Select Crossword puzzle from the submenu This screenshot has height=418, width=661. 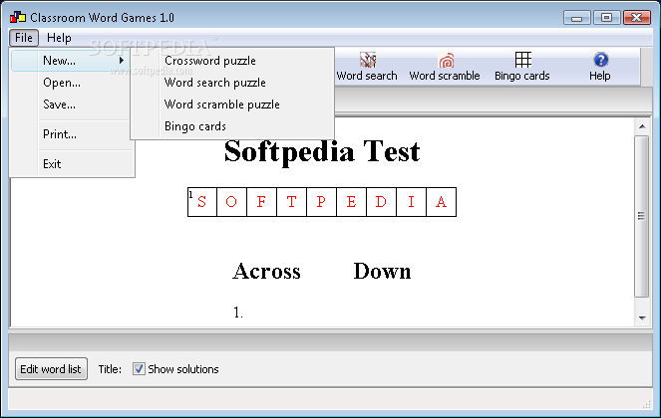(232, 61)
